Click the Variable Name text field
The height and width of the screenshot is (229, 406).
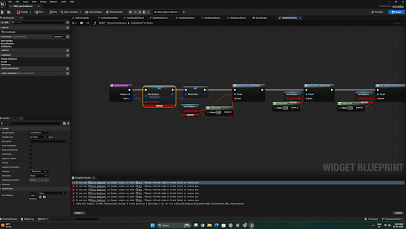pyautogui.click(x=39, y=132)
